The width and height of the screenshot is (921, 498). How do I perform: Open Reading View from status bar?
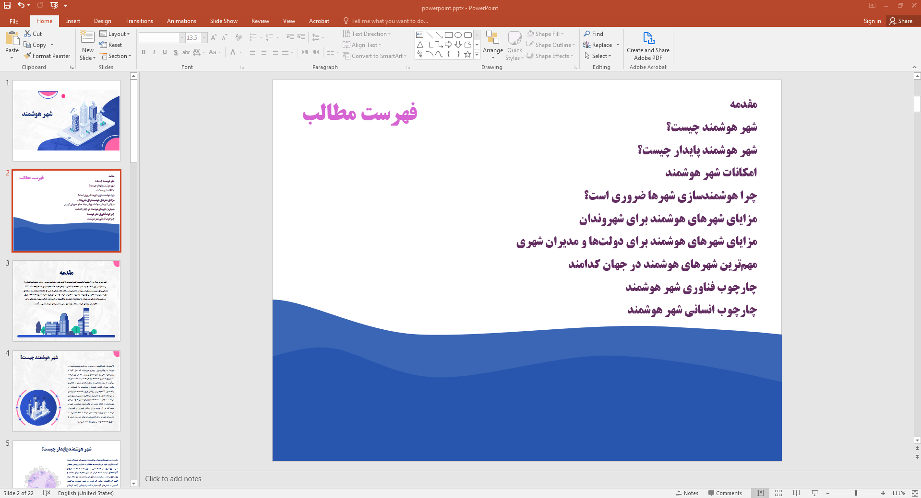pyautogui.click(x=796, y=493)
